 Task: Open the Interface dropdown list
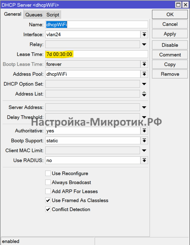click(x=144, y=34)
